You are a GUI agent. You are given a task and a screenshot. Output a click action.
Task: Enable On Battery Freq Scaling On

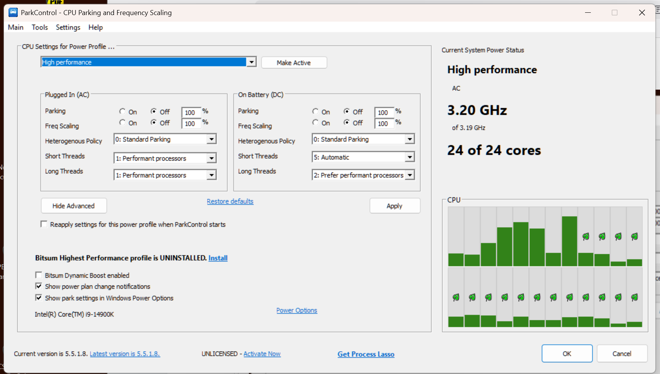point(316,122)
